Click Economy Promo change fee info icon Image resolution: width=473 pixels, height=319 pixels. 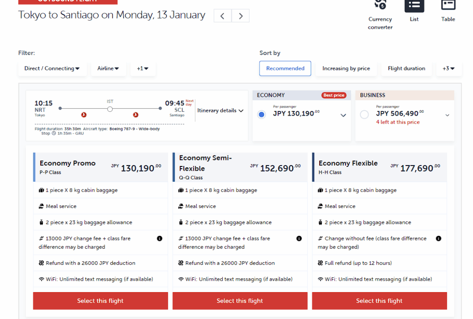pyautogui.click(x=159, y=239)
